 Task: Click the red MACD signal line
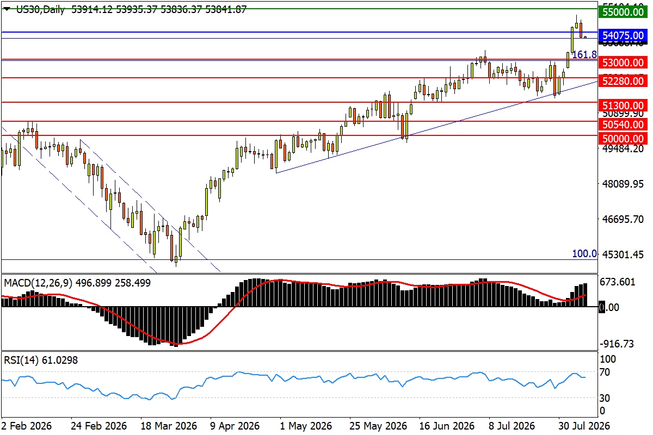point(218,321)
